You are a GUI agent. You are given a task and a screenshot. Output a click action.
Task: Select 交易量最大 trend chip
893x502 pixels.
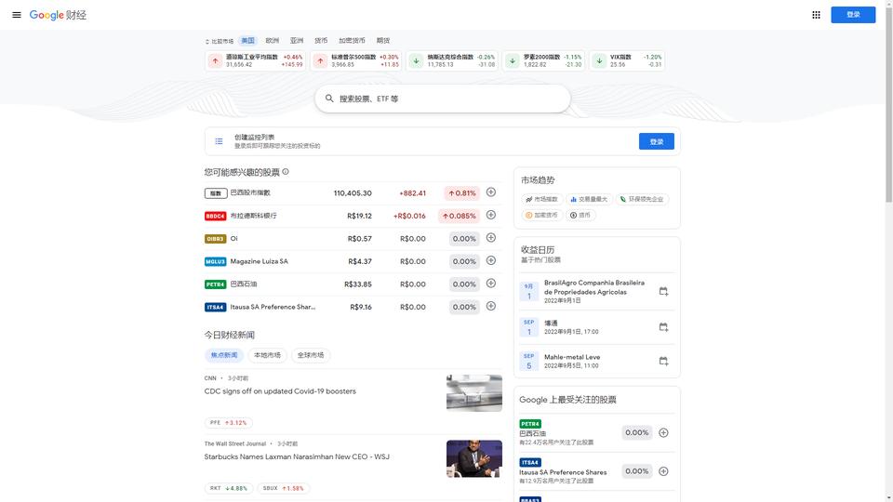(x=588, y=199)
